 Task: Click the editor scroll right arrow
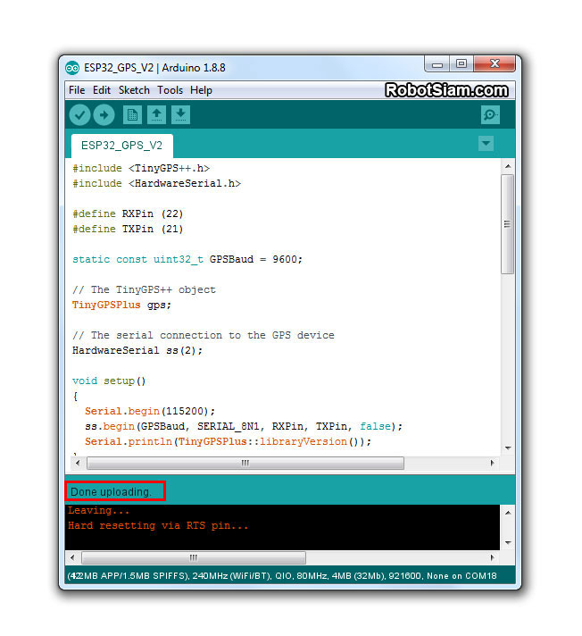pos(492,463)
